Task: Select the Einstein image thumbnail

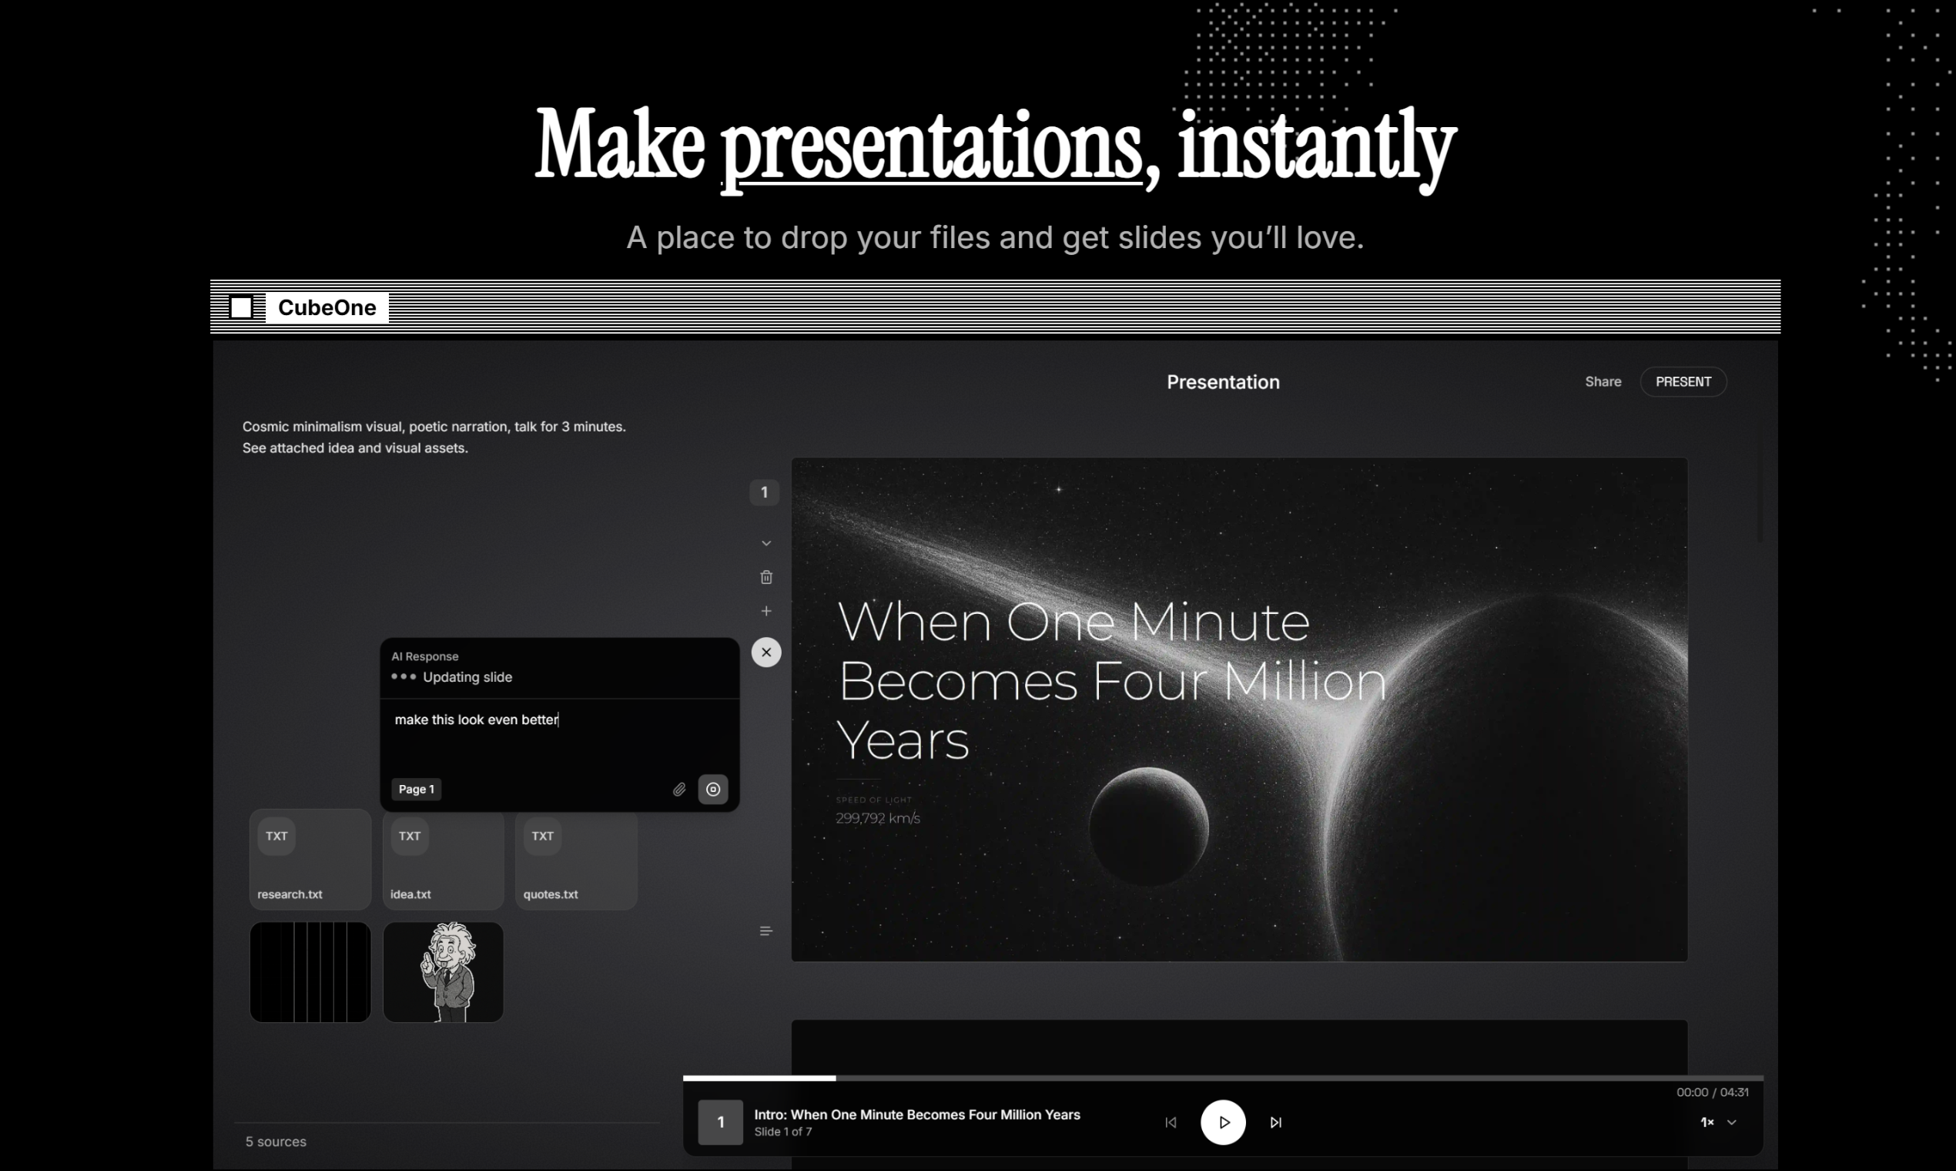Action: pyautogui.click(x=444, y=971)
